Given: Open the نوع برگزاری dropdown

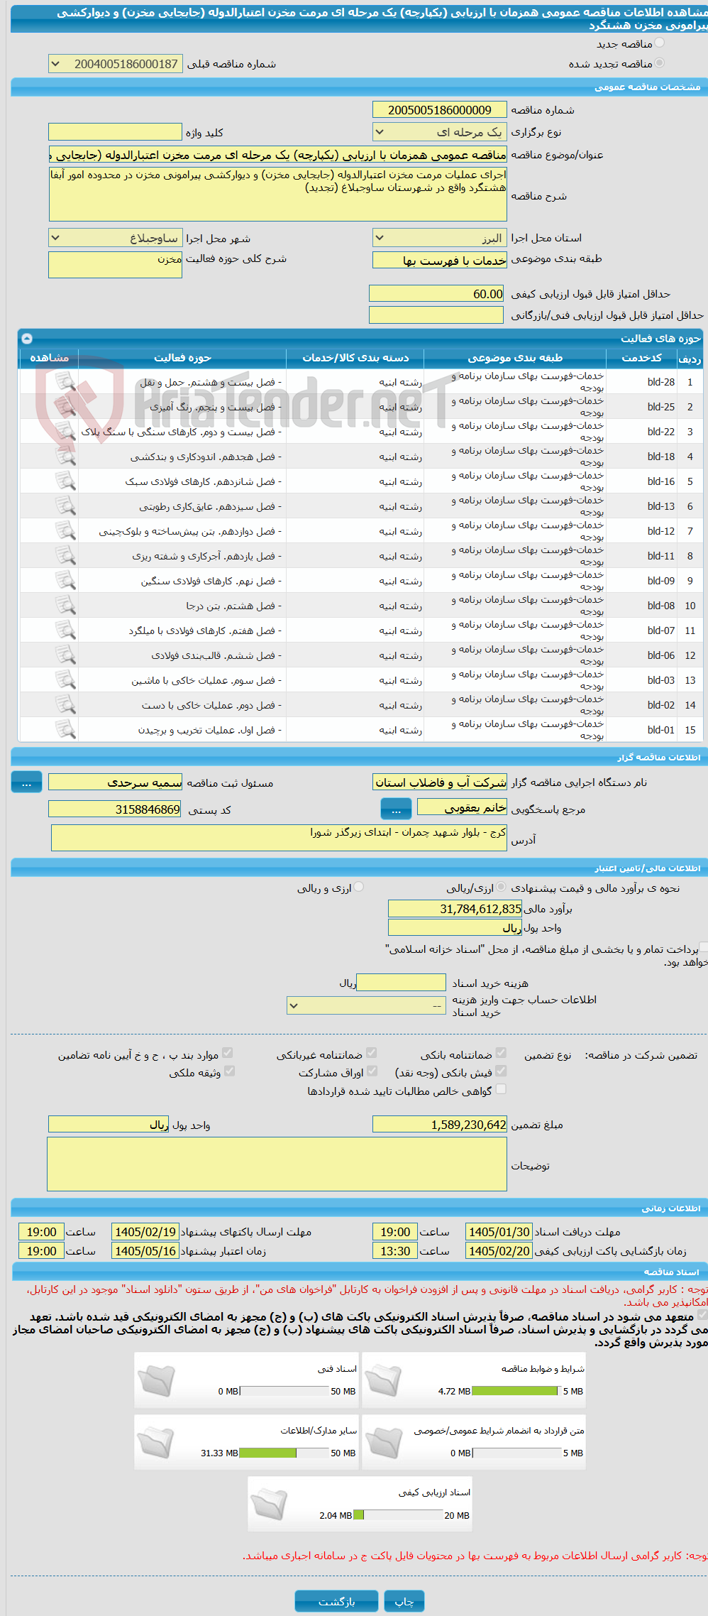Looking at the screenshot, I should (x=439, y=132).
